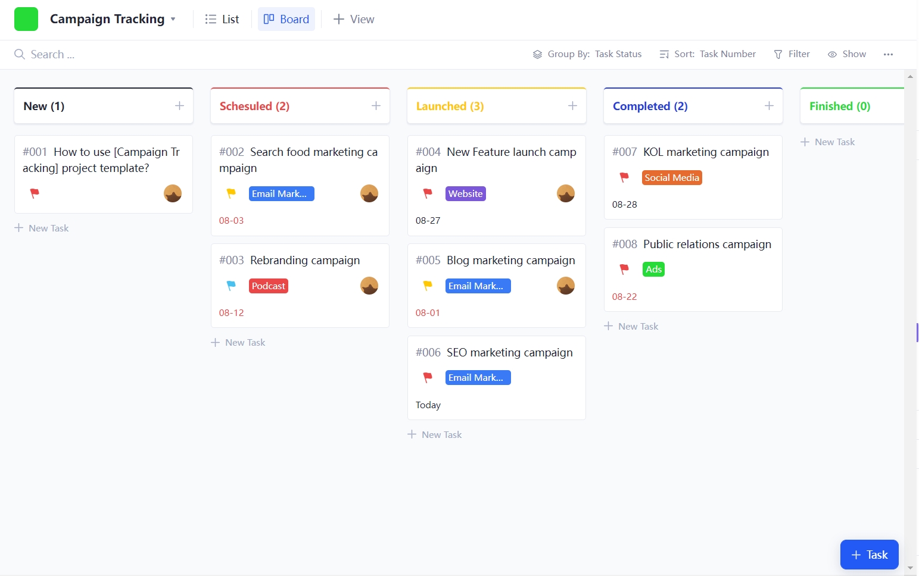Open the Group By Task Status dropdown
Screen dimensions: 919x576
(618, 54)
